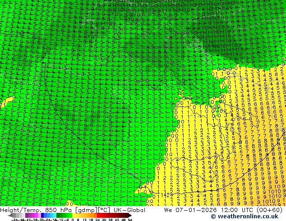Select the '-54' value on the legend scale
The height and width of the screenshot is (221, 286).
tap(14, 220)
